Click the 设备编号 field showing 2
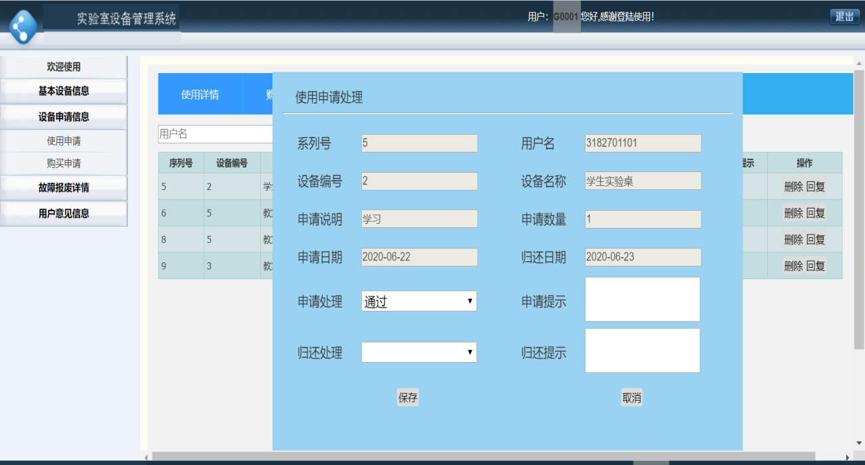865x465 pixels. 419,181
